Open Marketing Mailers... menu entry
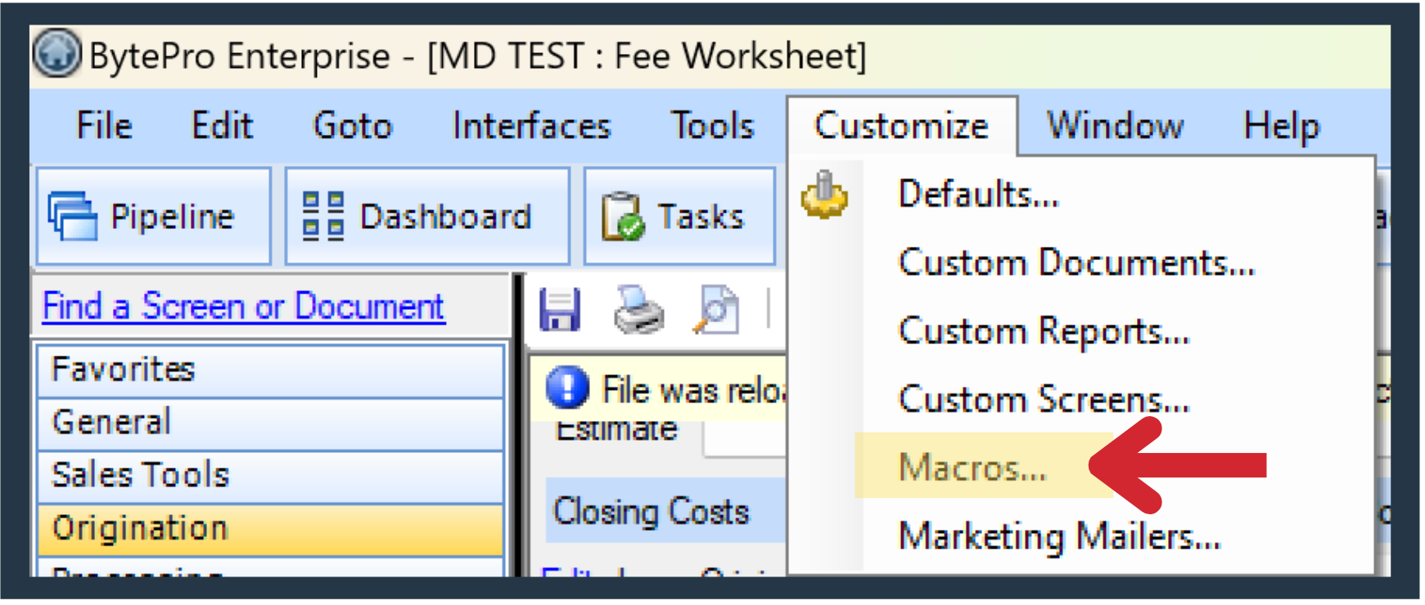 tap(1059, 536)
